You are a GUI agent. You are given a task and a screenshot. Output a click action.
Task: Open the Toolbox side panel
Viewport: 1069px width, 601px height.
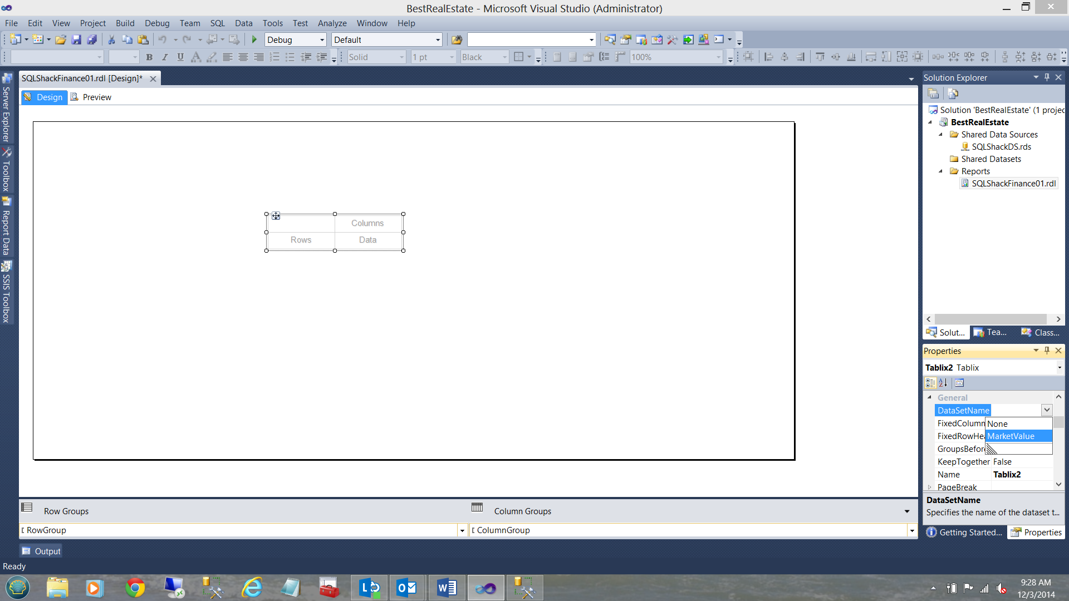6,171
